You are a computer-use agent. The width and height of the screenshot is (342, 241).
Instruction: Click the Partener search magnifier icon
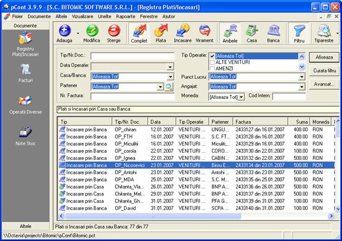tap(169, 86)
